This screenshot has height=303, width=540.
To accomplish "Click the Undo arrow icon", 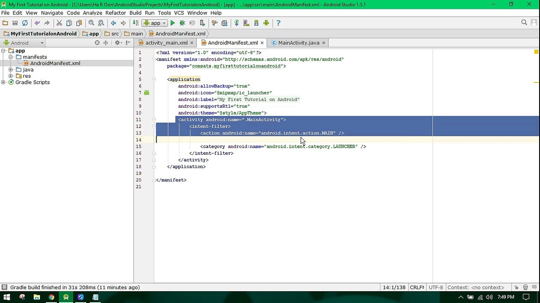I will coord(37,23).
